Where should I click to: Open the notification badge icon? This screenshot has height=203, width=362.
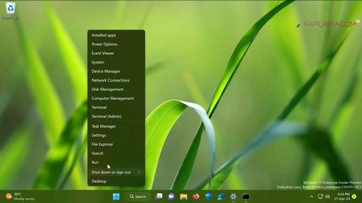click(x=354, y=197)
